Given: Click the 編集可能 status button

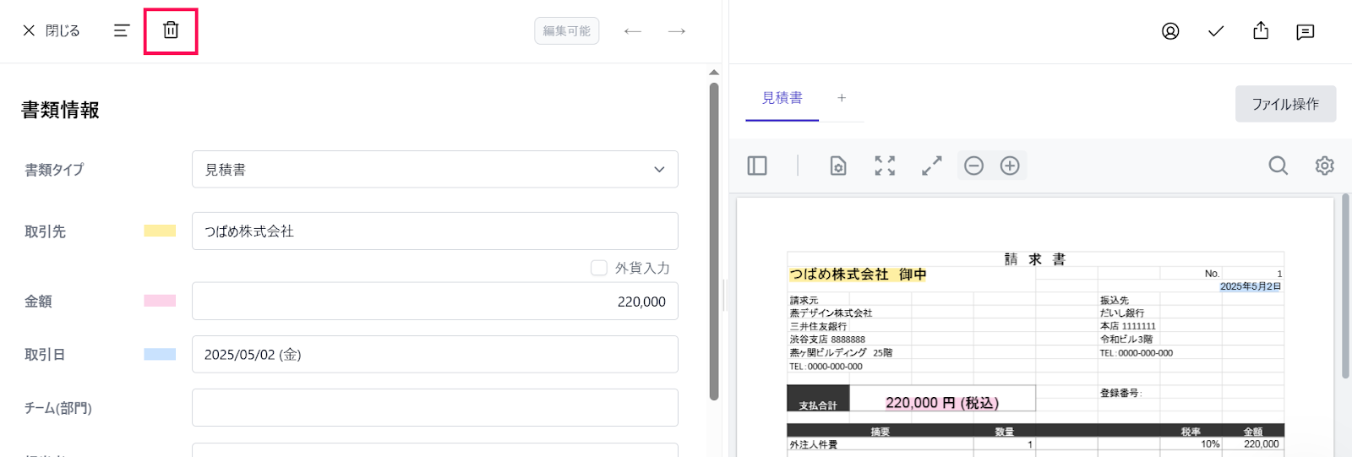Looking at the screenshot, I should [566, 31].
